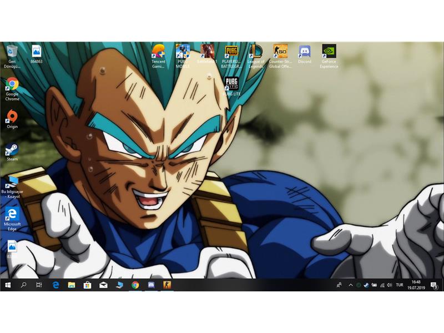Switch to Counter-Strike in the taskbar
Viewport: 444px width, 333px height.
[167, 285]
